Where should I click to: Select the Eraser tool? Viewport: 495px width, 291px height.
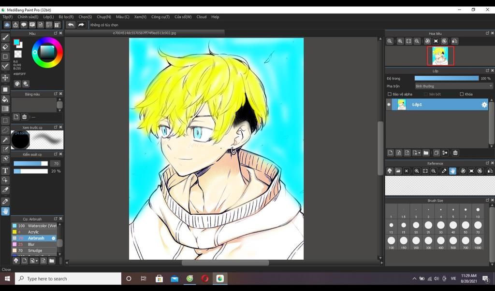click(x=5, y=47)
